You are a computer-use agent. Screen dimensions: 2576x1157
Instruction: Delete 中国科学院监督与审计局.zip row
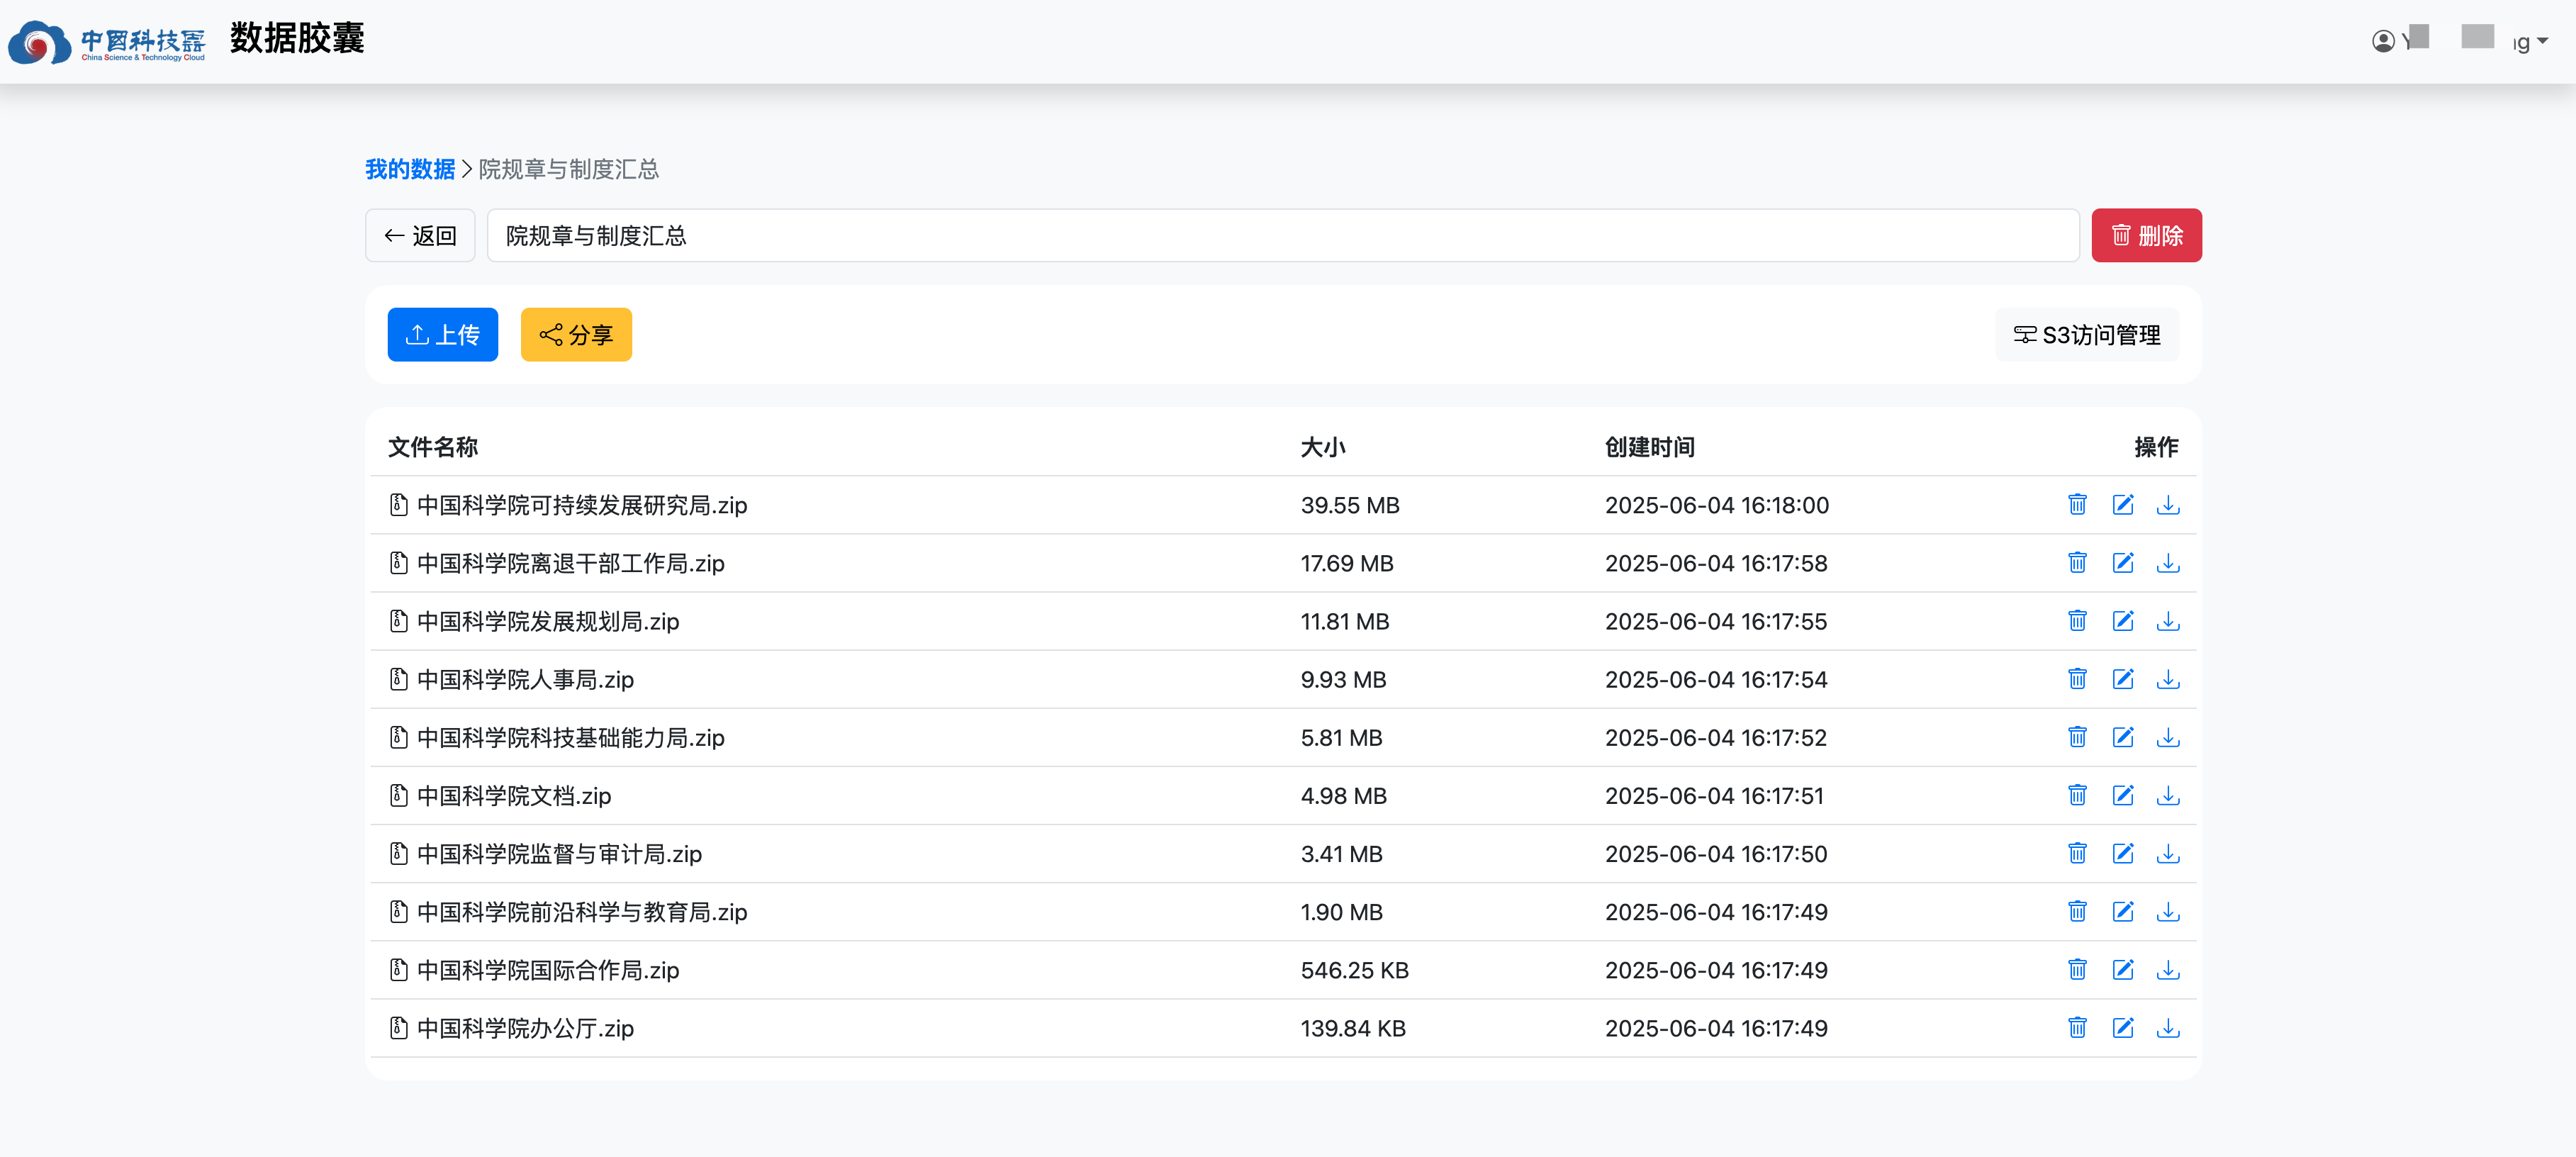(x=2077, y=853)
